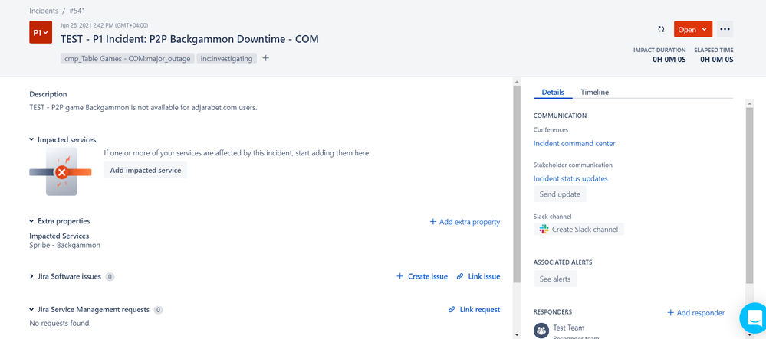
Task: Click the refresh incident icon
Action: point(661,29)
